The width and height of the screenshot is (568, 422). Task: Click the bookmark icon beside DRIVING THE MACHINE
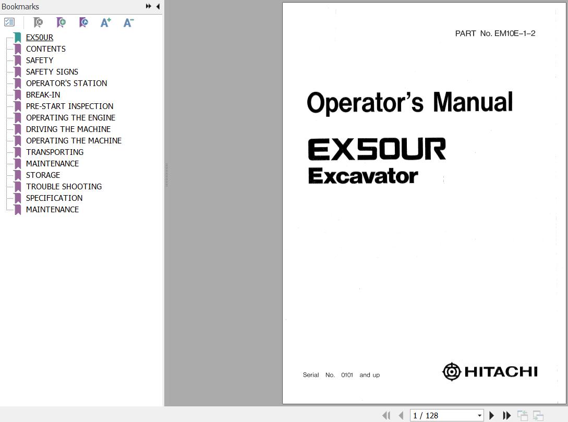pyautogui.click(x=18, y=129)
